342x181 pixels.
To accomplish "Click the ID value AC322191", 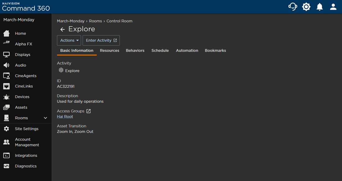I will tap(66, 87).
